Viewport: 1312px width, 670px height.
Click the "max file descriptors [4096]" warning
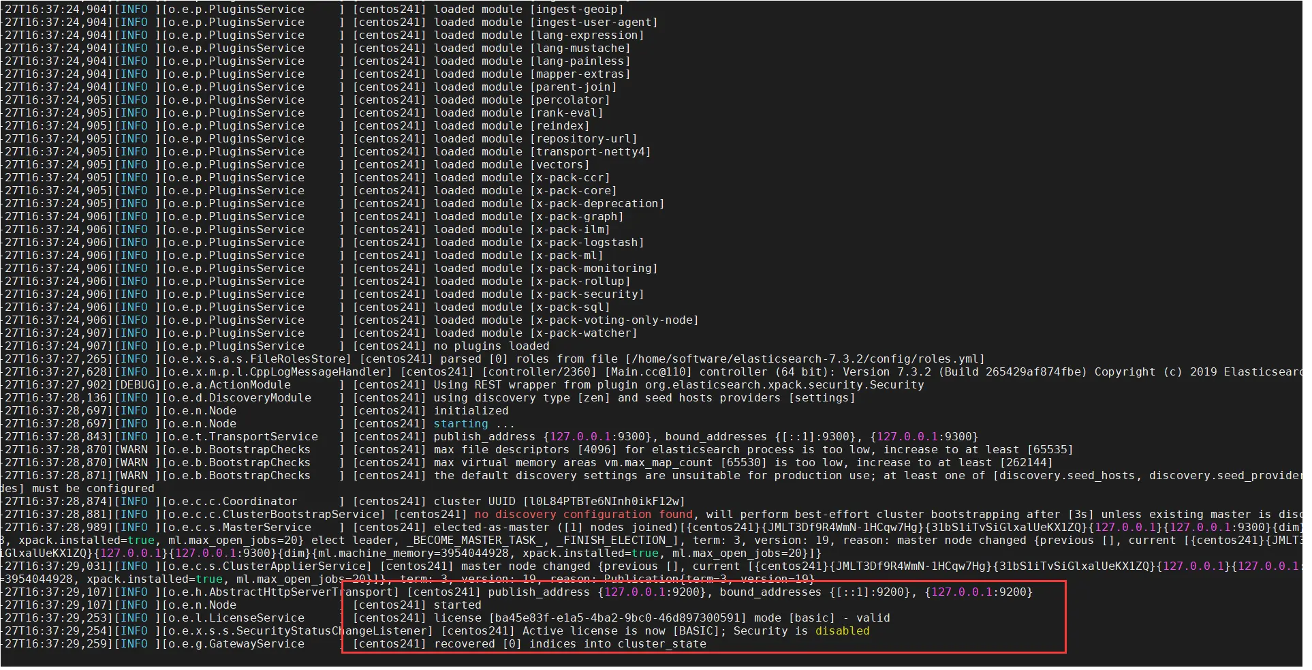pos(526,450)
